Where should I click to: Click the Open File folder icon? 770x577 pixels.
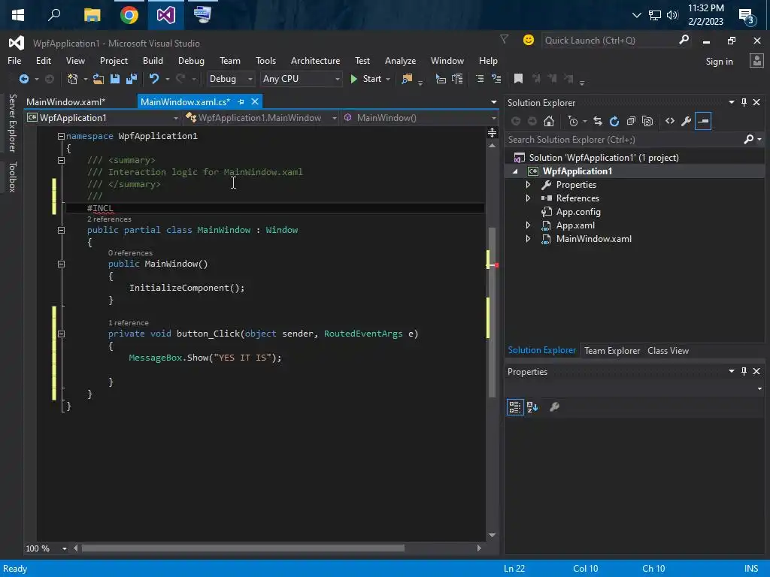pyautogui.click(x=99, y=79)
